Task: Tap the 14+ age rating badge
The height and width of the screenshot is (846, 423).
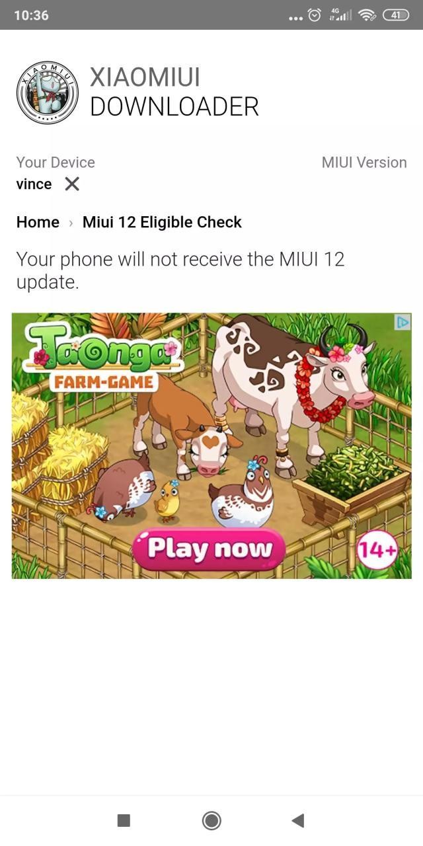Action: click(377, 550)
